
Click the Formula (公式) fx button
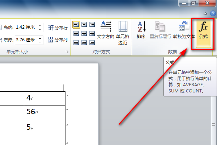(203, 34)
